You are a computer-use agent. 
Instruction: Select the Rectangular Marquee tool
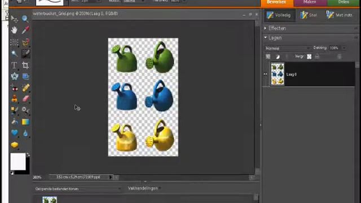click(x=14, y=42)
